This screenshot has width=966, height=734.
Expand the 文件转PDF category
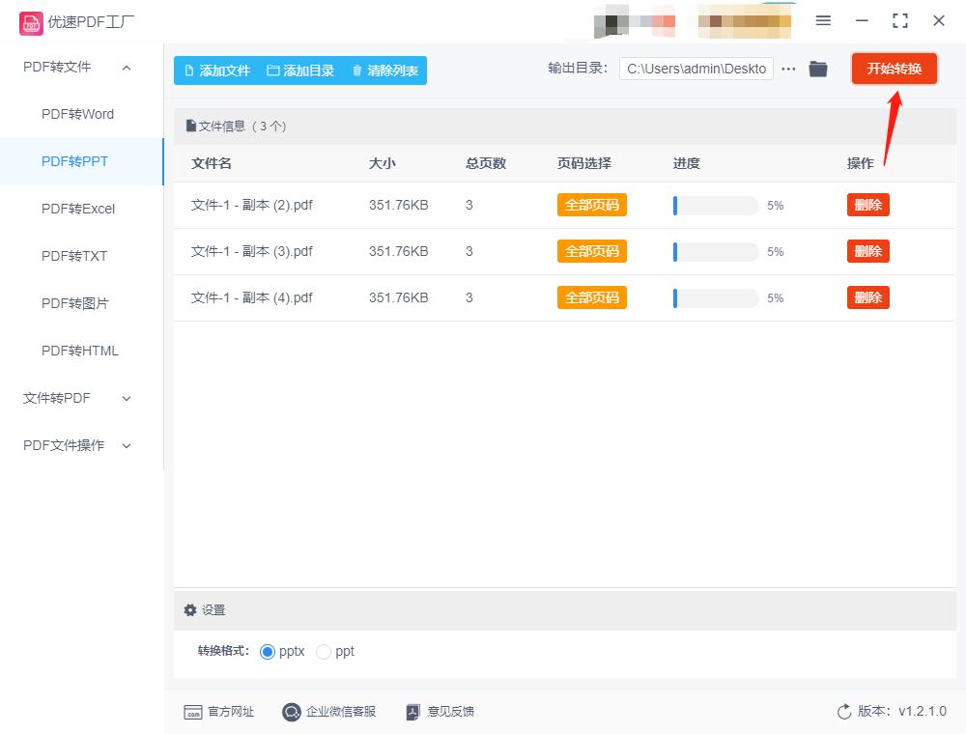click(x=125, y=398)
